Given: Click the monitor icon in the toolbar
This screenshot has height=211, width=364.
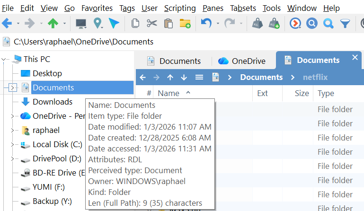Looking at the screenshot, I should (x=81, y=23).
